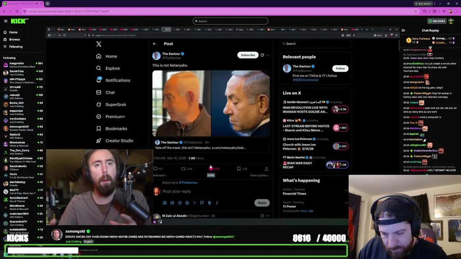This screenshot has width=461, height=259.
Task: Open post three-dot menu next to Subscribe
Action: tap(268, 55)
